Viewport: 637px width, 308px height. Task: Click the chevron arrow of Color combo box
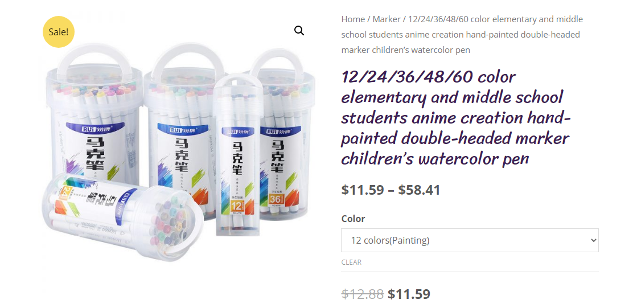(x=594, y=240)
